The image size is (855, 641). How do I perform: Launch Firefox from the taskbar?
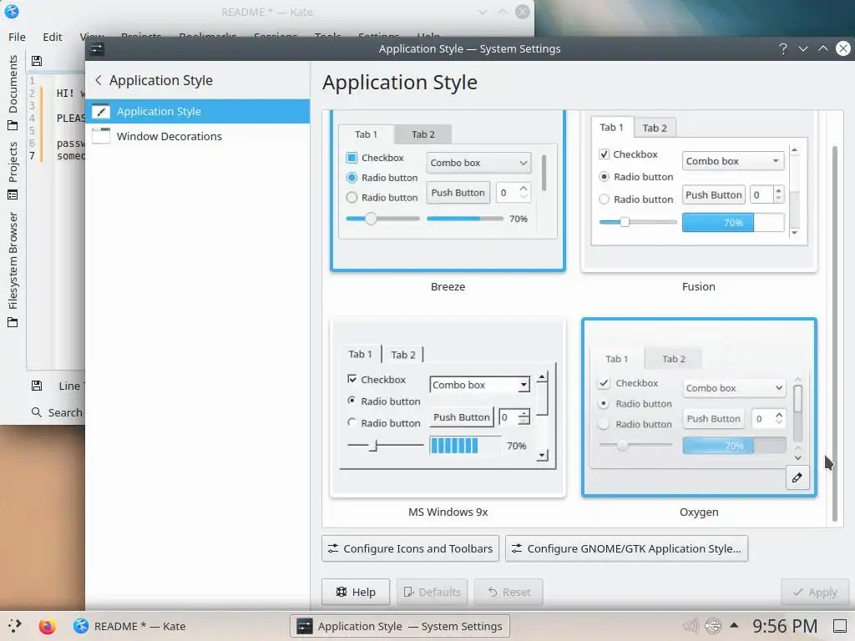click(48, 626)
